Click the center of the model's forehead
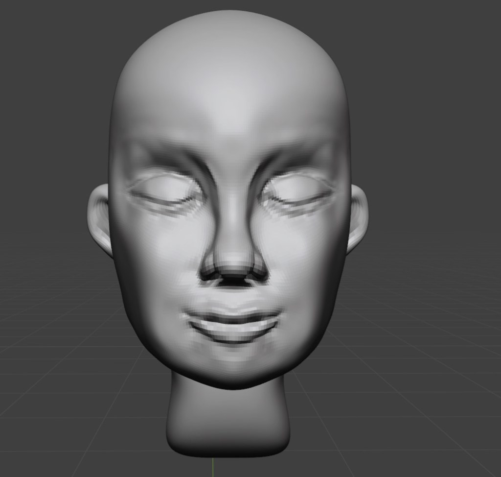Image resolution: width=501 pixels, height=477 pixels. coord(230,103)
